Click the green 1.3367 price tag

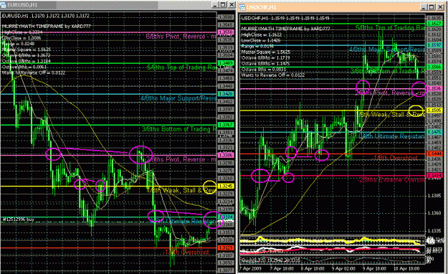click(x=226, y=125)
